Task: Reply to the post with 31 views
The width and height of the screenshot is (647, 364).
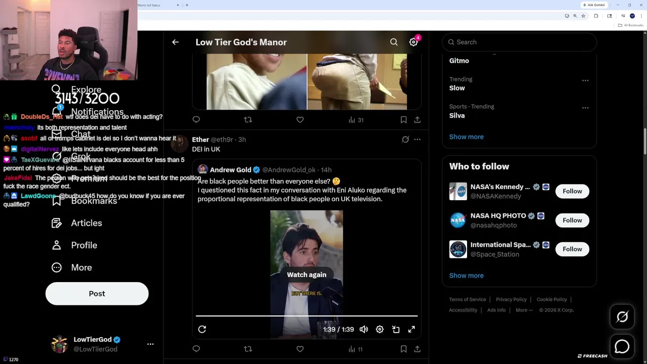Action: click(196, 120)
